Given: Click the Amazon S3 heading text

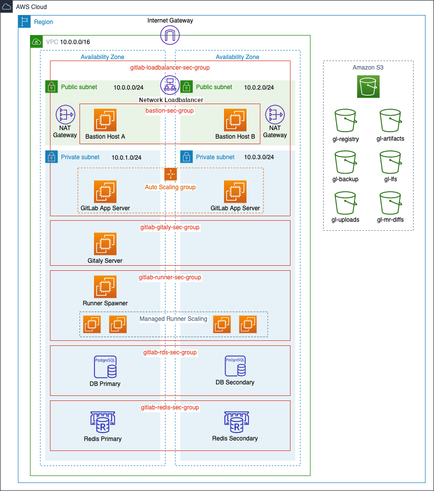Looking at the screenshot, I should pos(367,68).
